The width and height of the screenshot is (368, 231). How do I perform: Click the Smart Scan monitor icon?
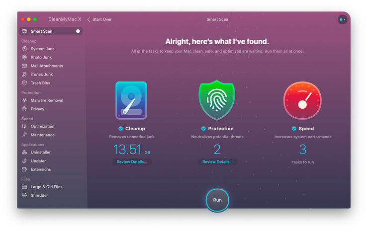(x=24, y=31)
